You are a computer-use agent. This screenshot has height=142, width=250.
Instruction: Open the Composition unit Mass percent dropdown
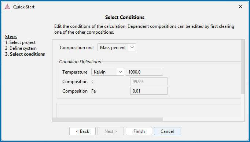click(117, 48)
